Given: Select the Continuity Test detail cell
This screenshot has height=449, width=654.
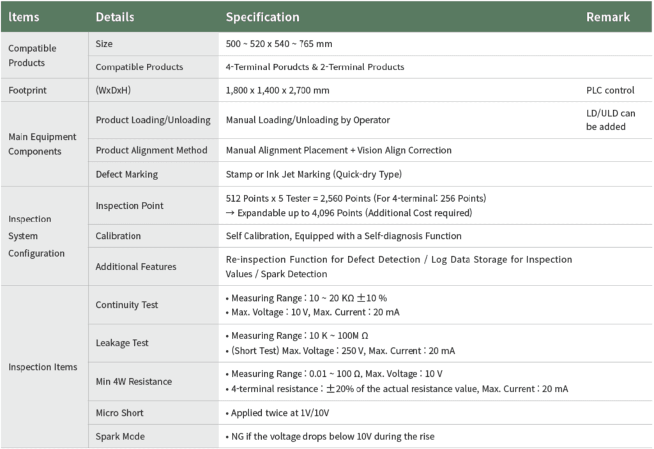Looking at the screenshot, I should (x=127, y=305).
